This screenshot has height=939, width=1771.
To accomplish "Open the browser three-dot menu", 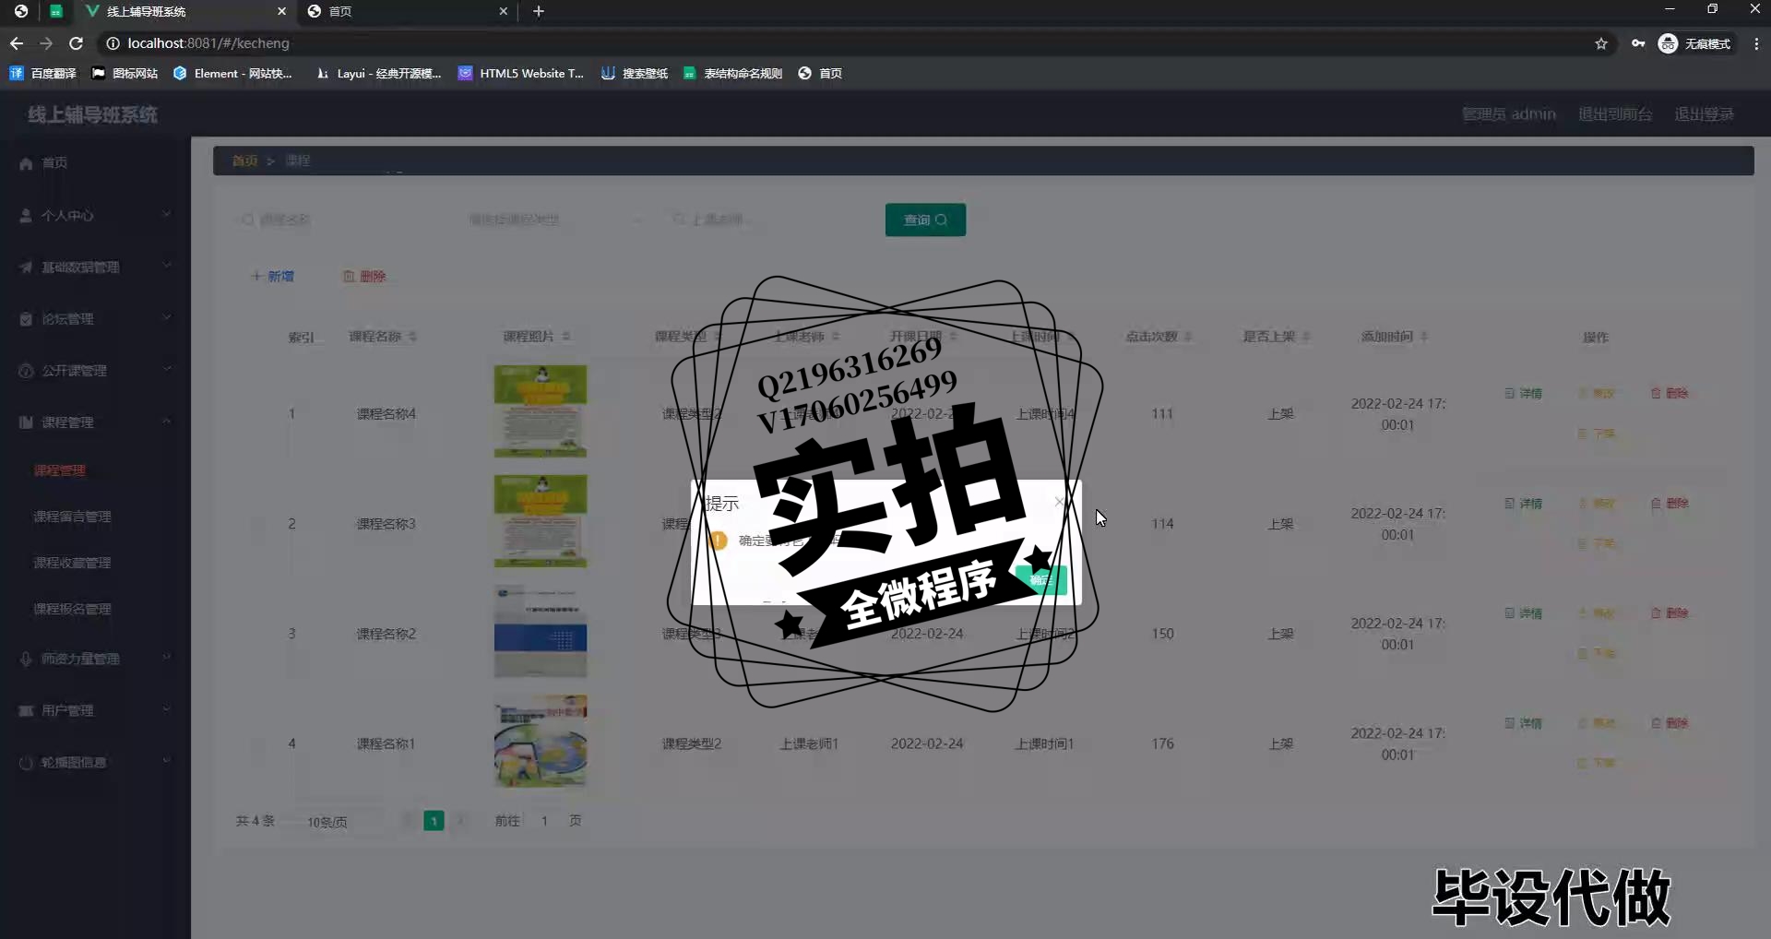I will click(x=1756, y=43).
